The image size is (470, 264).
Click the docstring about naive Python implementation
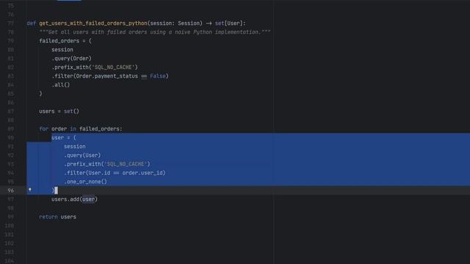(155, 32)
